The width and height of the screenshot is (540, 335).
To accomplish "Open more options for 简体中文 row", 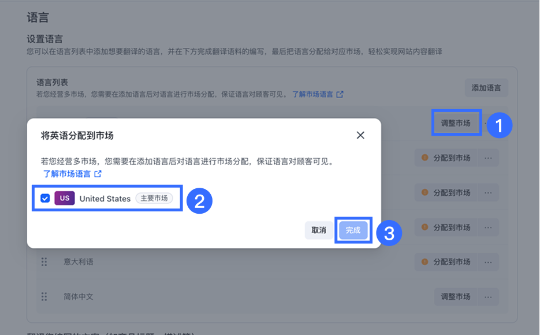I will click(489, 297).
